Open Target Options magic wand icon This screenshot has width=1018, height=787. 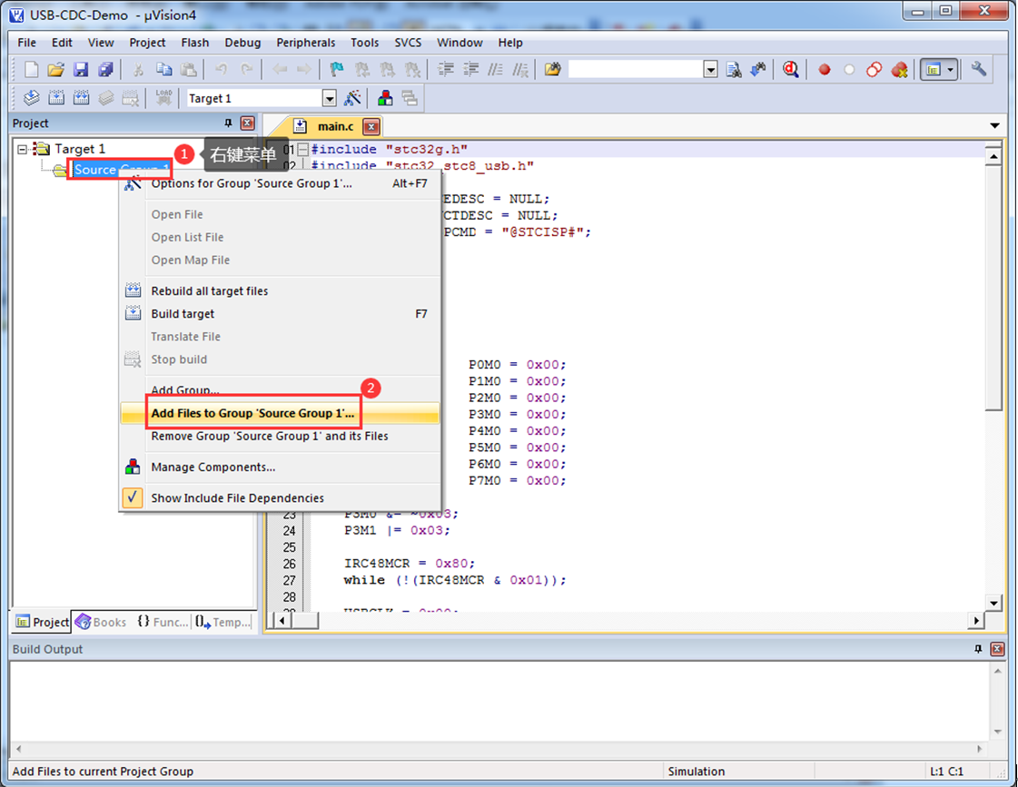point(352,98)
